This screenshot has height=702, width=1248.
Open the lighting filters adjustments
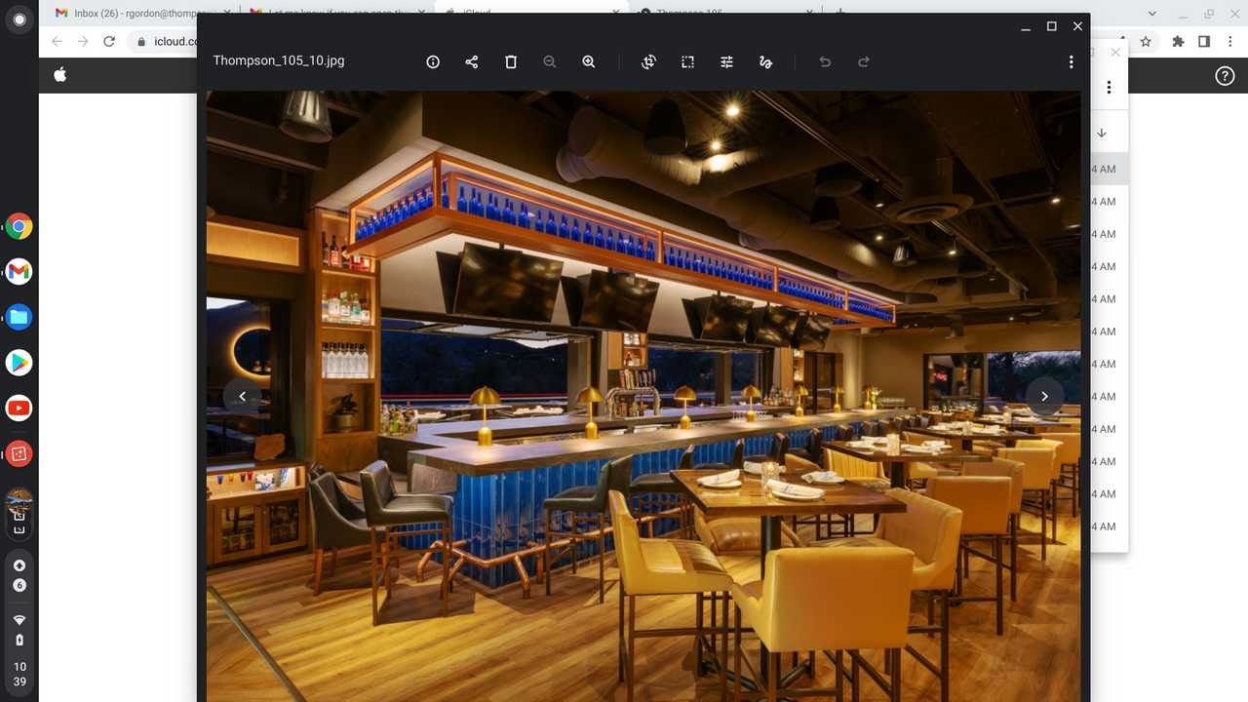coord(726,61)
